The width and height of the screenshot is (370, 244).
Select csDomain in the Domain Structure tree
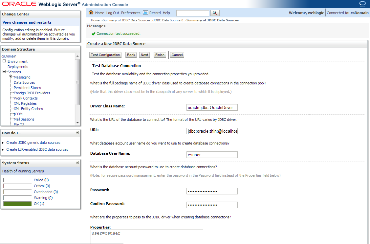click(x=9, y=56)
